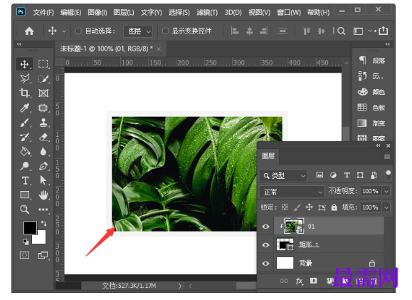Turn layer filtering on or off
412x300 pixels.
[388, 175]
